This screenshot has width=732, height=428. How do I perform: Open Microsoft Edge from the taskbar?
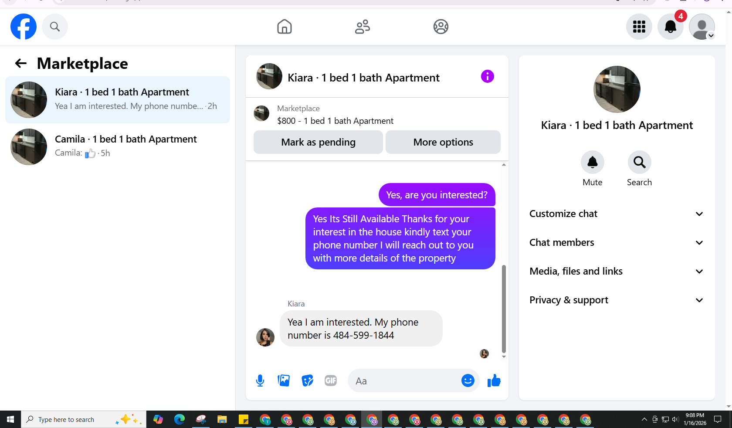(x=180, y=419)
